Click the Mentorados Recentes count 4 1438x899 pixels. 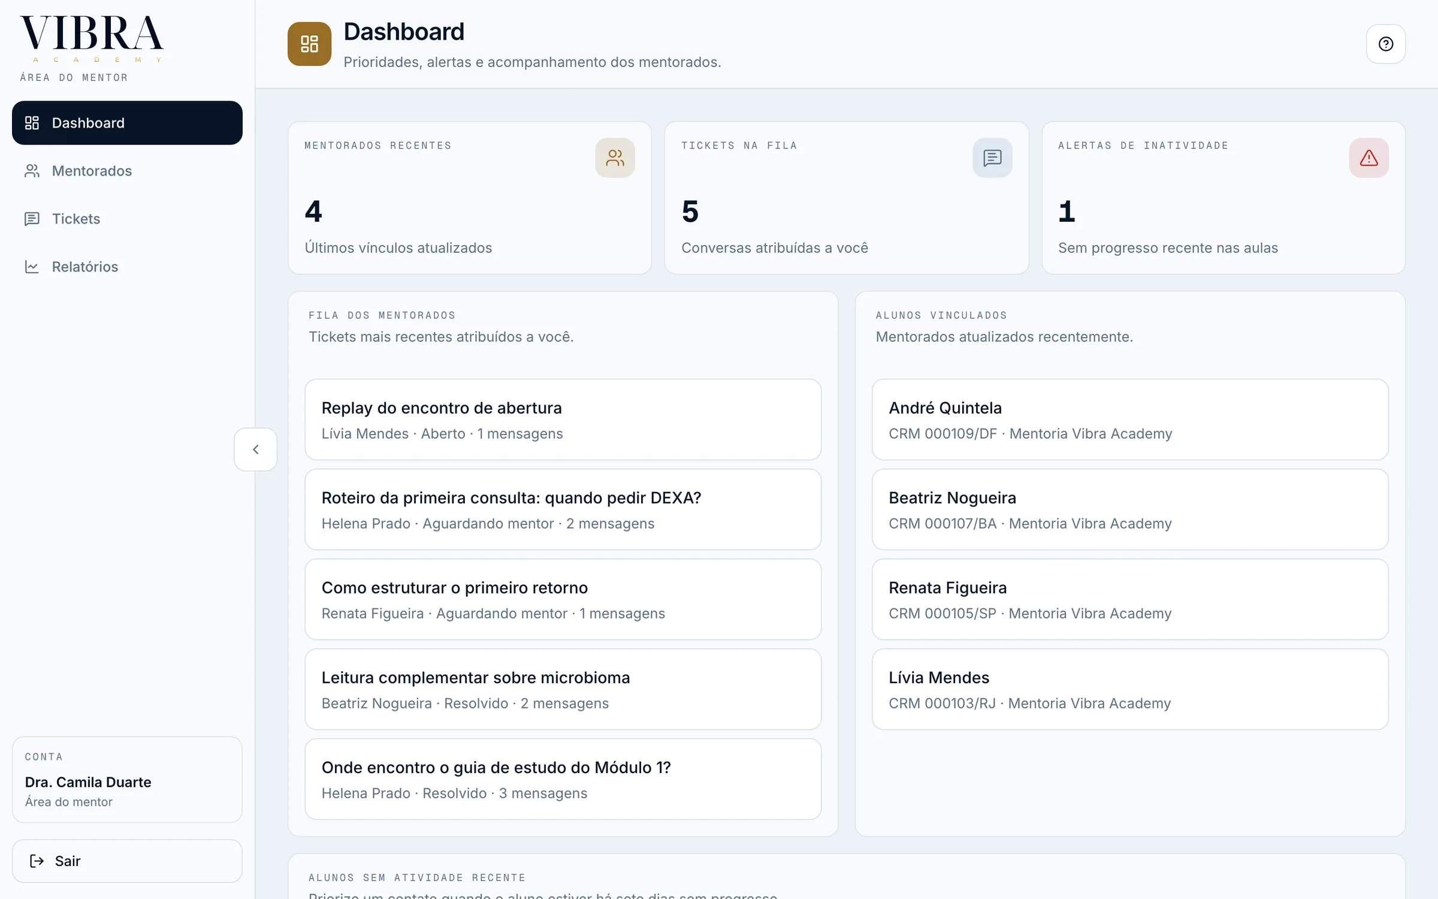tap(313, 212)
